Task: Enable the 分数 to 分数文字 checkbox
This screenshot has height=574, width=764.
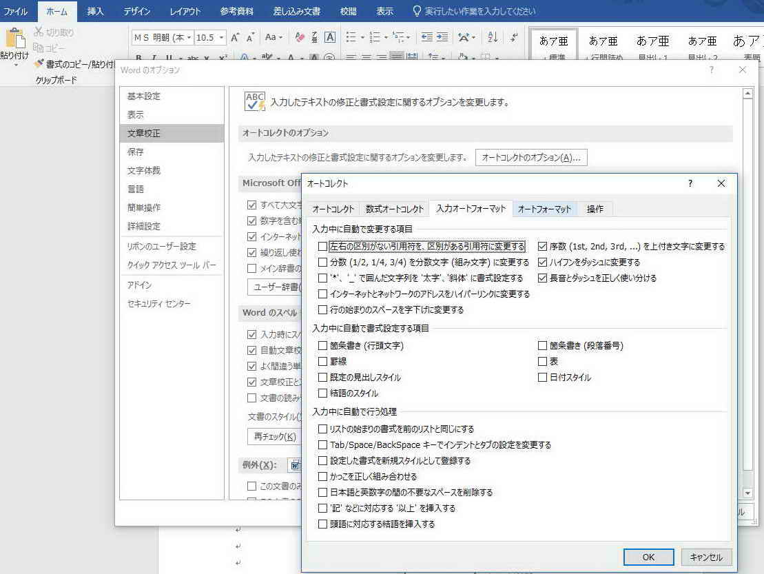Action: [323, 263]
